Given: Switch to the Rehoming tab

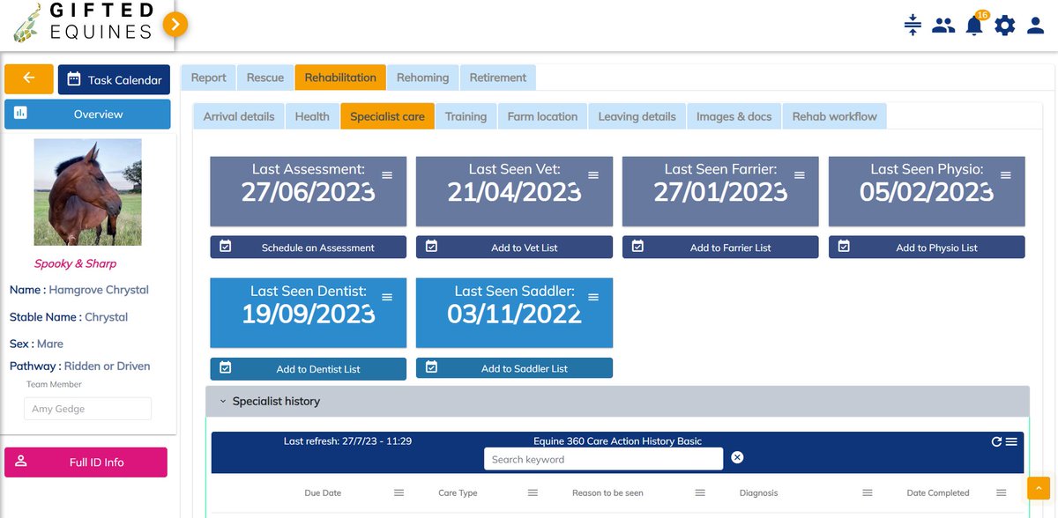Looking at the screenshot, I should 422,77.
